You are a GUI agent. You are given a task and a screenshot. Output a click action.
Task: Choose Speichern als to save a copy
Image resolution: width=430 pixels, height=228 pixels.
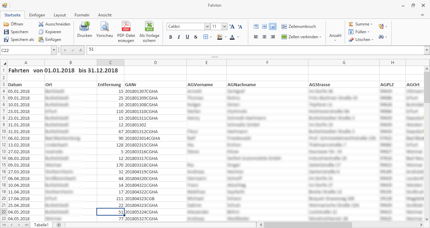click(x=19, y=40)
